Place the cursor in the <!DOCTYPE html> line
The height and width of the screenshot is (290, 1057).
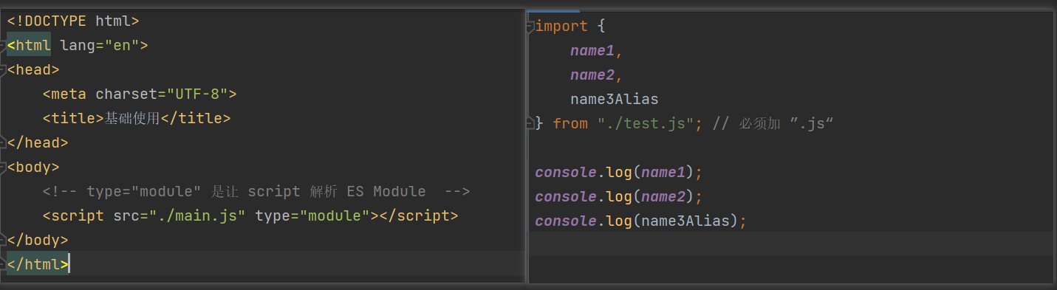click(x=73, y=21)
